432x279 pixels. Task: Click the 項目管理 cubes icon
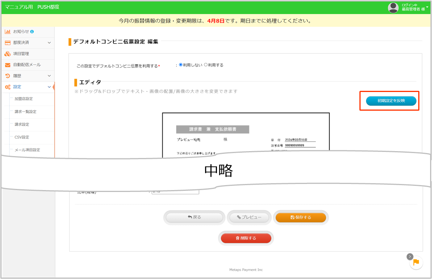tap(7, 54)
